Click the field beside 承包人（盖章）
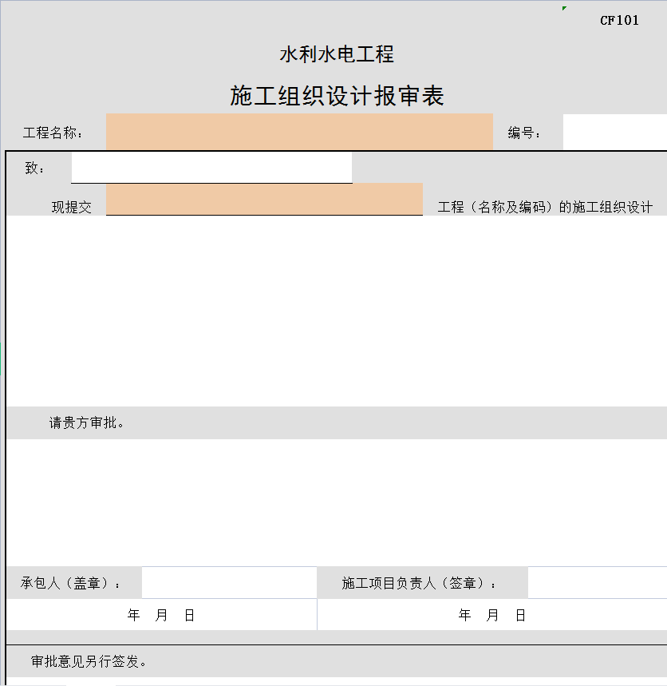Viewport: 667px width, 686px height. pos(229,582)
